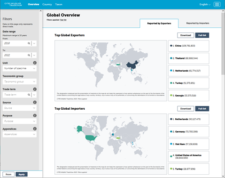Download the Top Global Exporters data
This screenshot has width=225, height=178.
pyautogui.click(x=186, y=35)
